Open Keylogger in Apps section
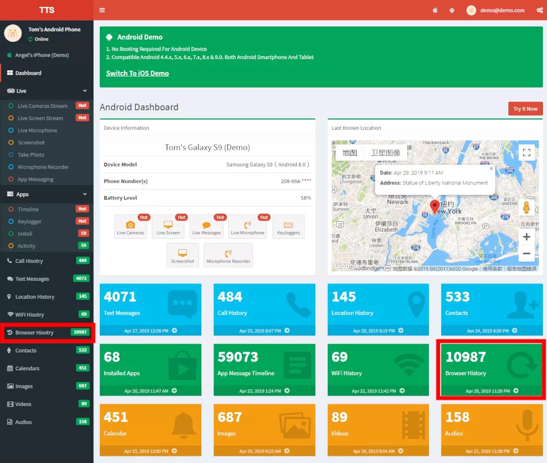The width and height of the screenshot is (547, 463). (x=46, y=221)
